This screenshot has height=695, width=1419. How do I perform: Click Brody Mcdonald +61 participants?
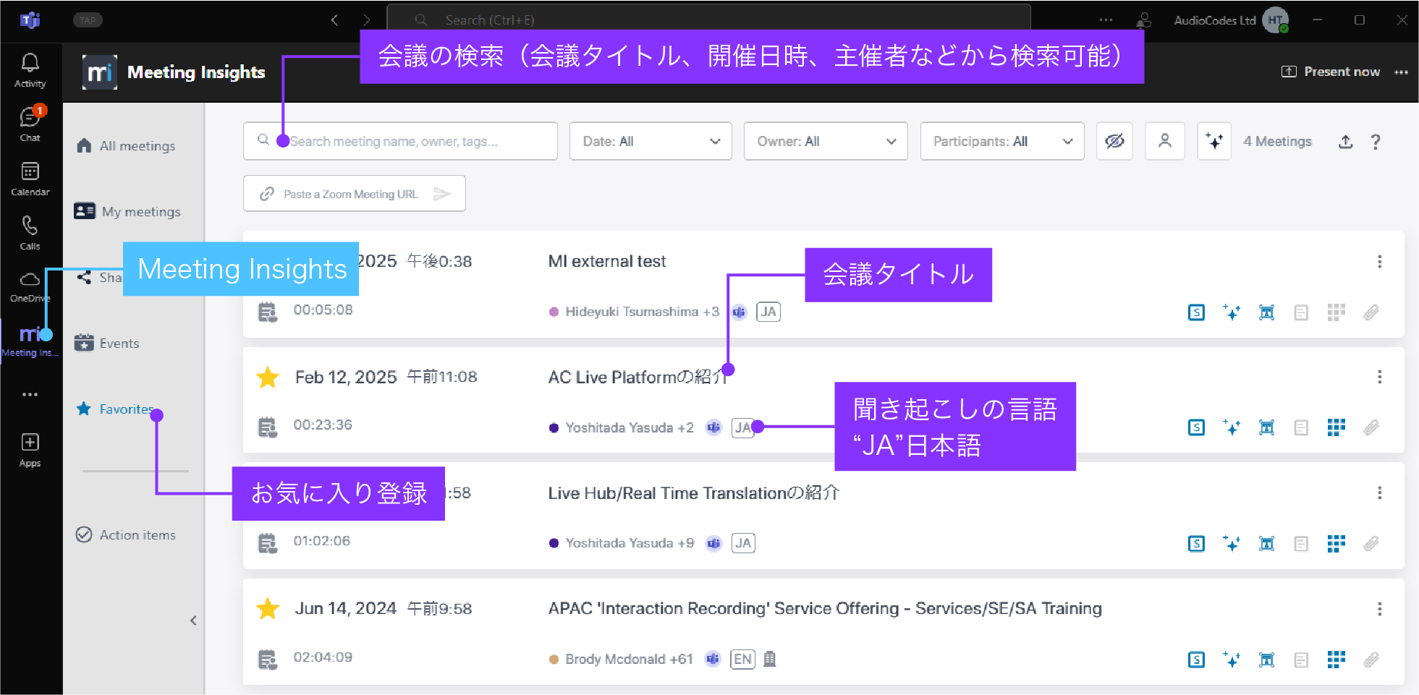click(x=629, y=659)
